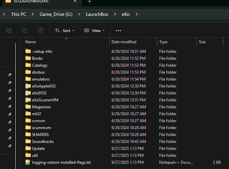
Task: Select the ~setup info folder
Action: coord(42,51)
